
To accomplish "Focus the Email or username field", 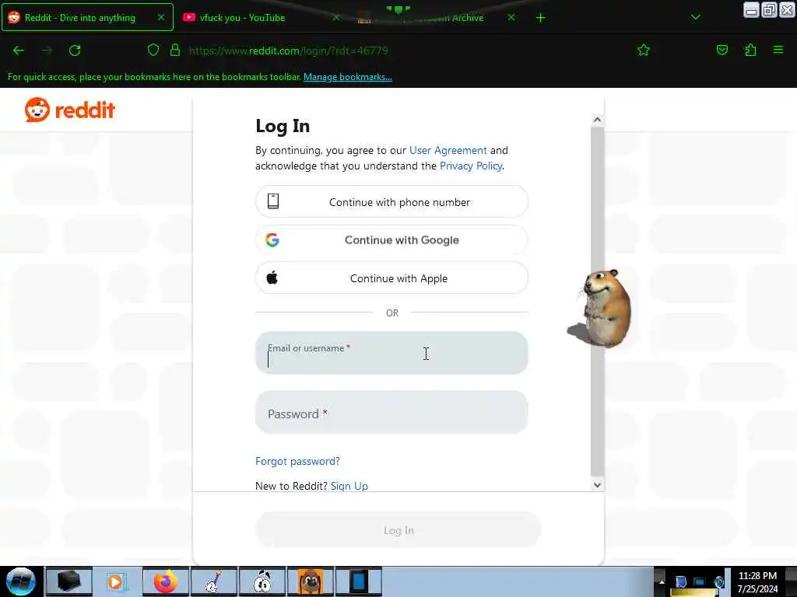I will [x=391, y=353].
